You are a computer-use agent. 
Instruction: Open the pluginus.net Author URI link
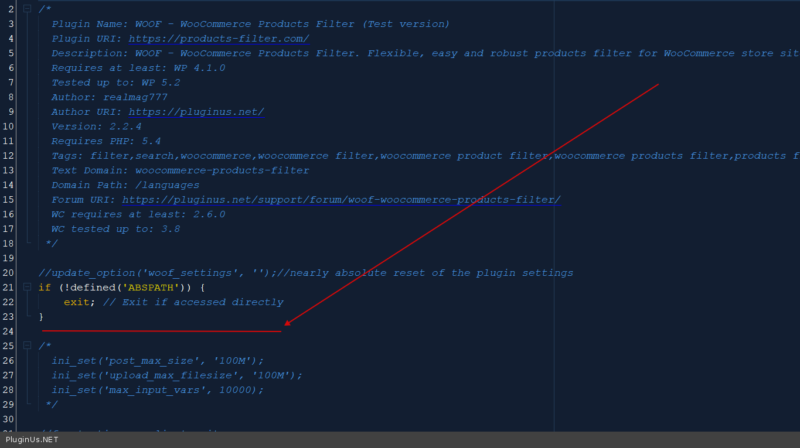[196, 112]
